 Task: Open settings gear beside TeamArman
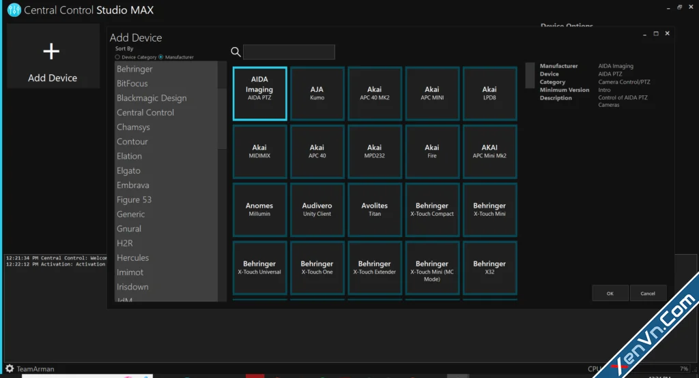pyautogui.click(x=10, y=368)
